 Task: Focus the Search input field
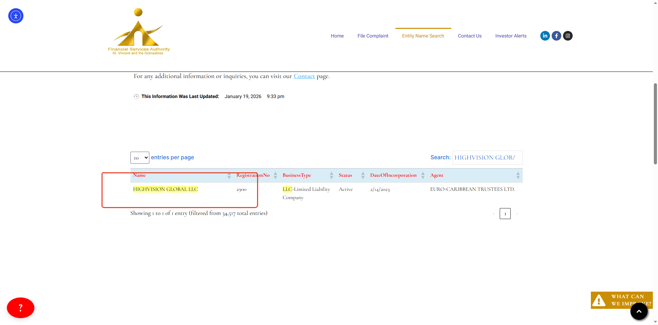487,158
